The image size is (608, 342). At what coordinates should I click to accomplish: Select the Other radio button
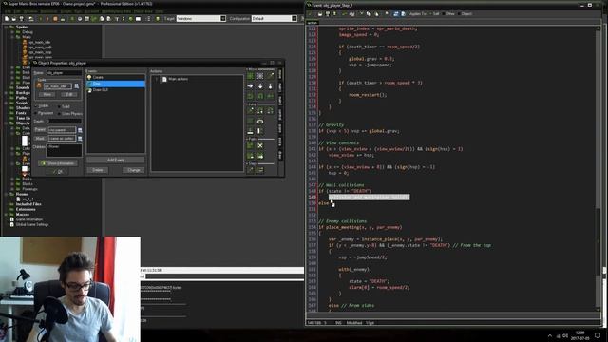click(x=444, y=14)
